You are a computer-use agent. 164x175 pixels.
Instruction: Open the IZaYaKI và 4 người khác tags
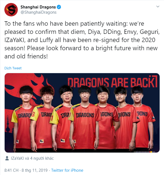tap(32, 158)
